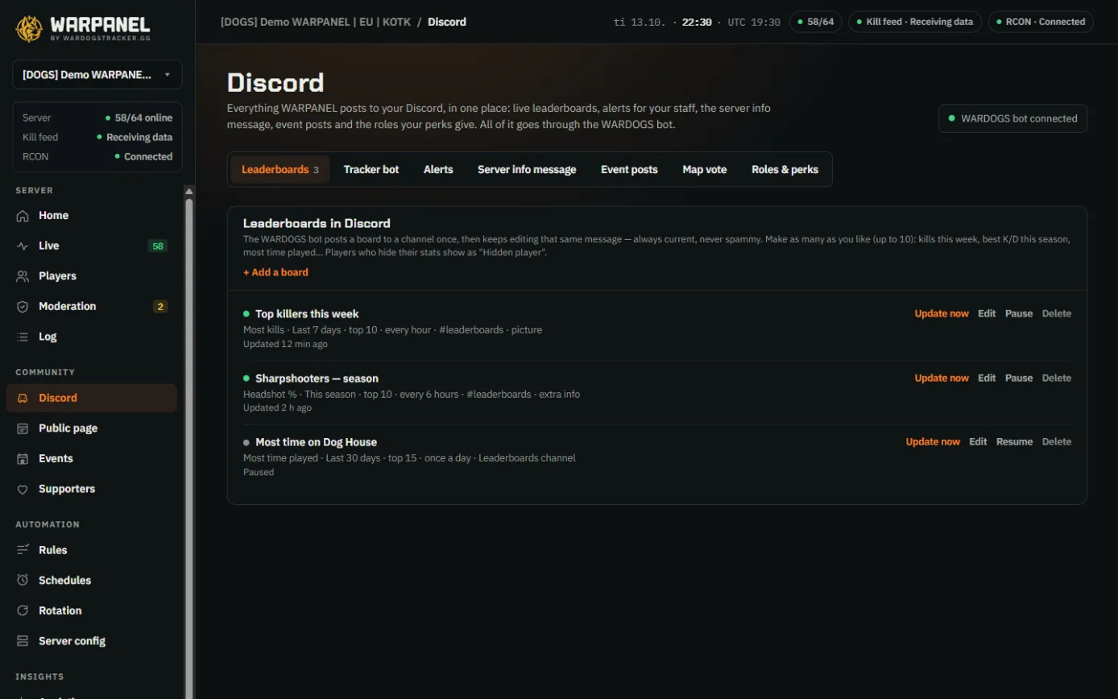Click the Events calendar icon
The width and height of the screenshot is (1118, 699).
pos(23,458)
